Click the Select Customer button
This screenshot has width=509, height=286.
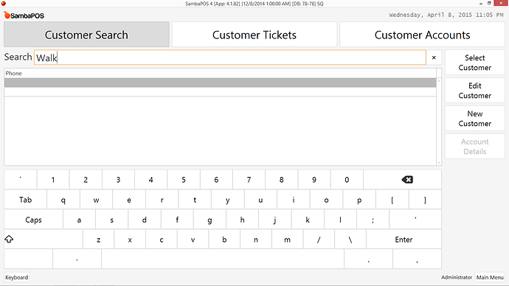click(x=474, y=63)
